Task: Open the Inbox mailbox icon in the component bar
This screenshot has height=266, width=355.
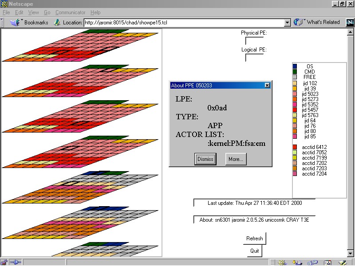Action: (x=297, y=262)
